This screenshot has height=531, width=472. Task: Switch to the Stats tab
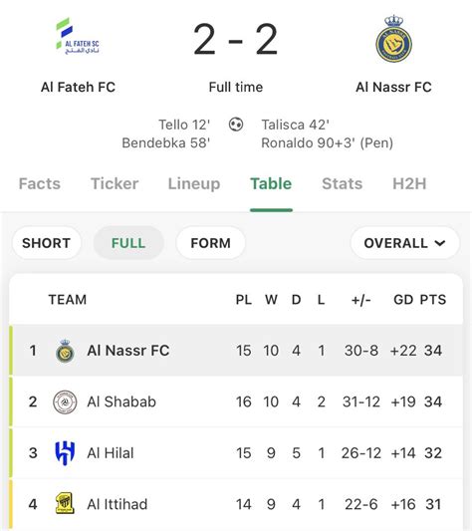tap(342, 184)
